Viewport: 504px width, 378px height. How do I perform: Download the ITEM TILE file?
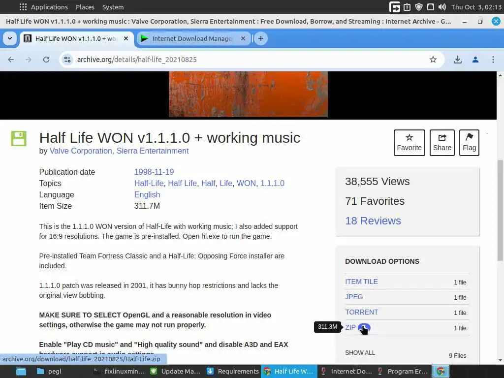tap(361, 282)
